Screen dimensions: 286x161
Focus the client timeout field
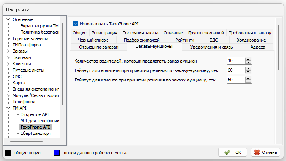tap(236, 80)
